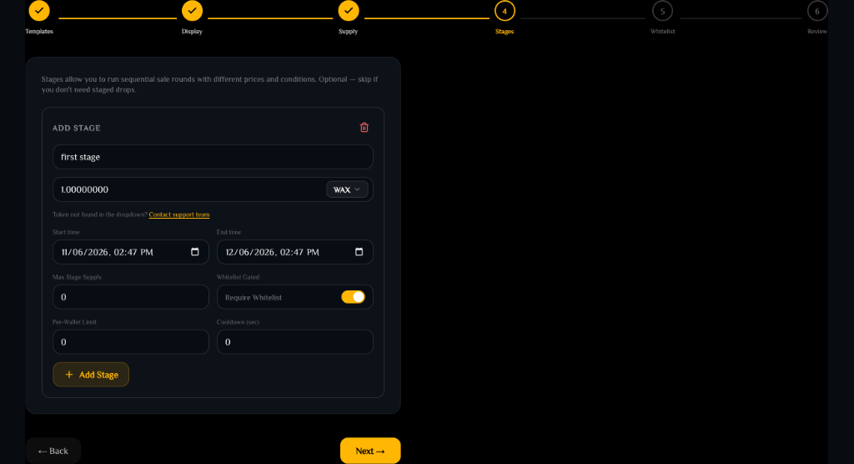Go to the completed Templates step circle
854x464 pixels.
tap(39, 10)
